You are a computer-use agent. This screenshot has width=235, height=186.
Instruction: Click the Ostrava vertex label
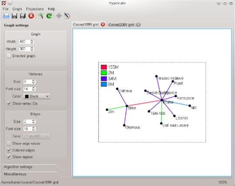pos(125,91)
